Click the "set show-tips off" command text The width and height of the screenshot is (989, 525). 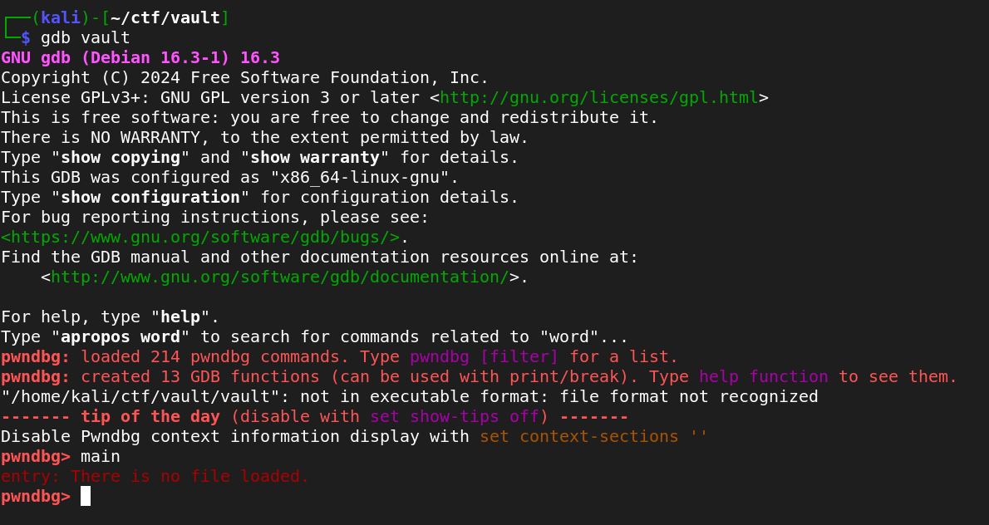tap(455, 416)
